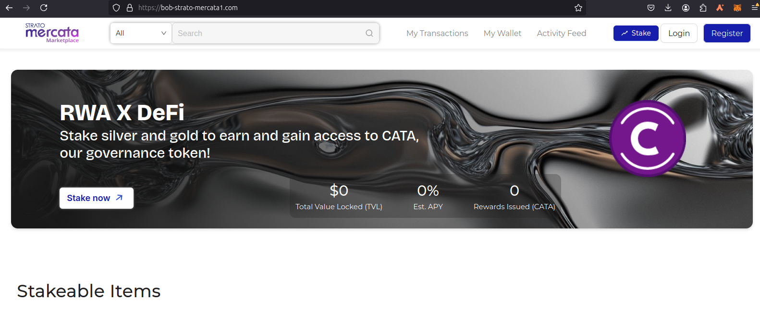Click the search magnifier icon
760x315 pixels.
click(369, 33)
